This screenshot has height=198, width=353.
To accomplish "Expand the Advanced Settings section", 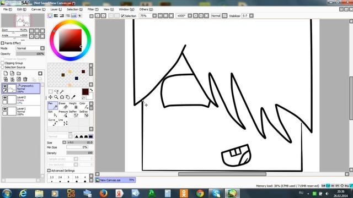I will pyautogui.click(x=49, y=170).
